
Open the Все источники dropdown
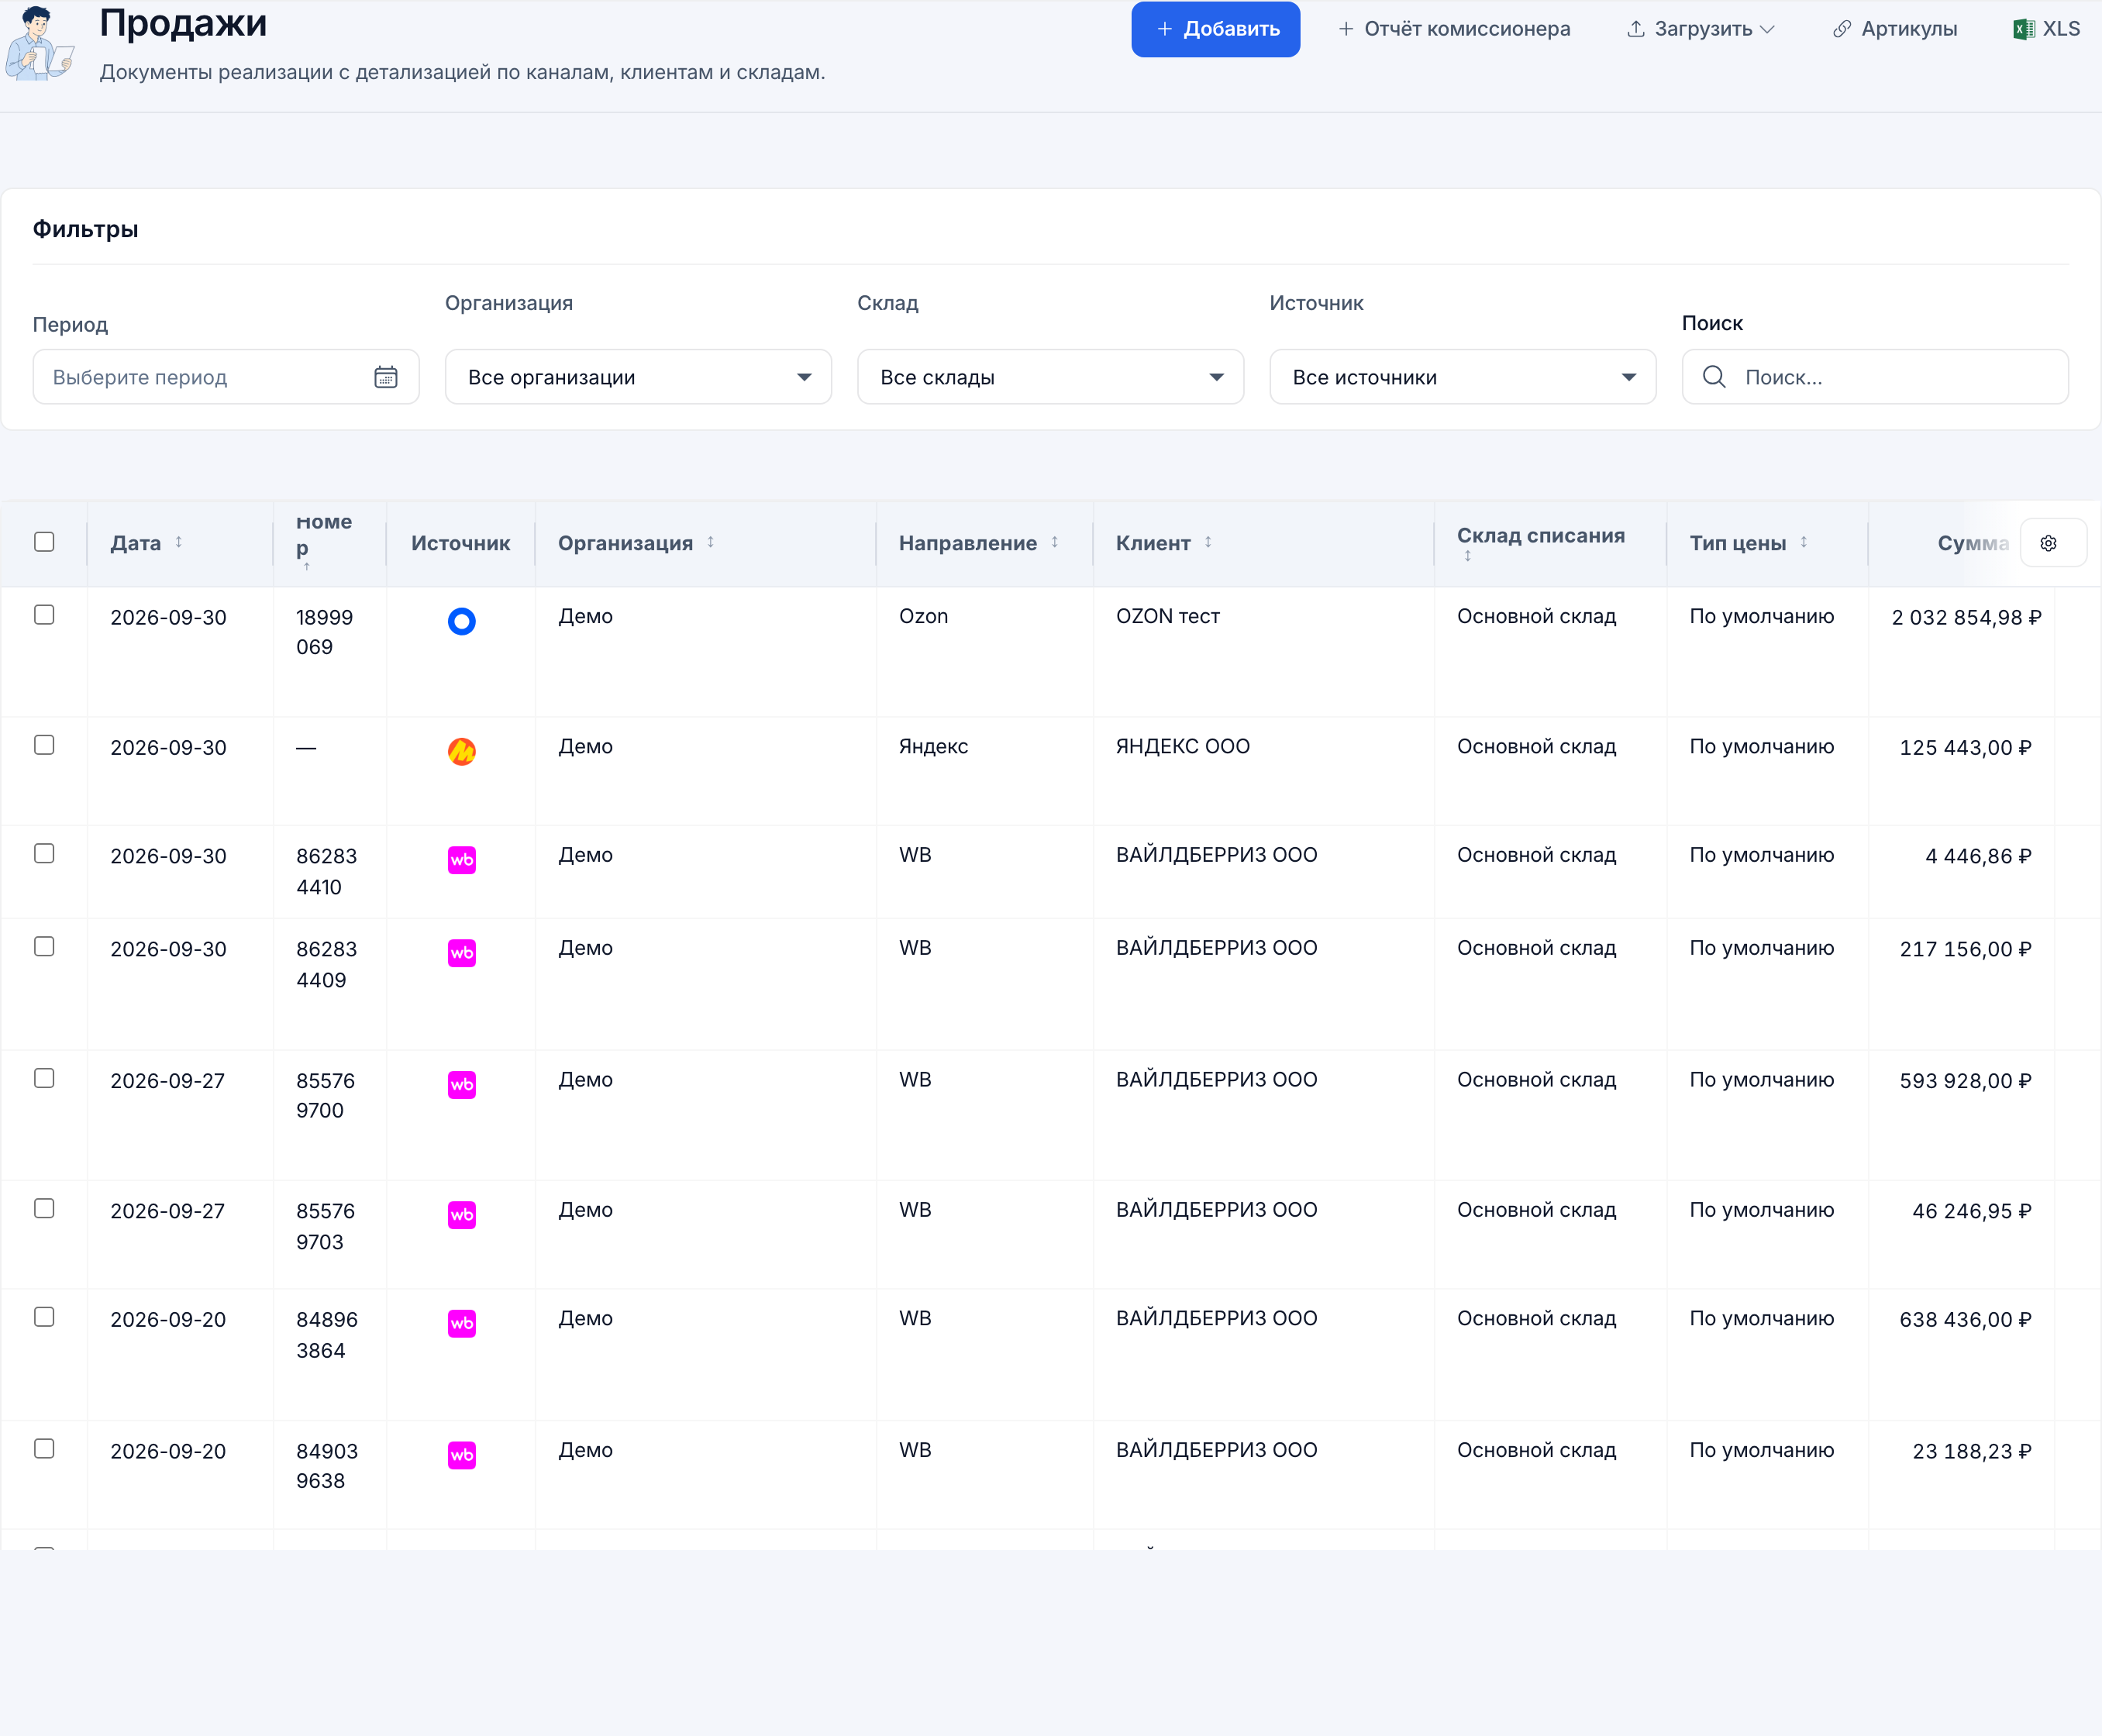1462,377
